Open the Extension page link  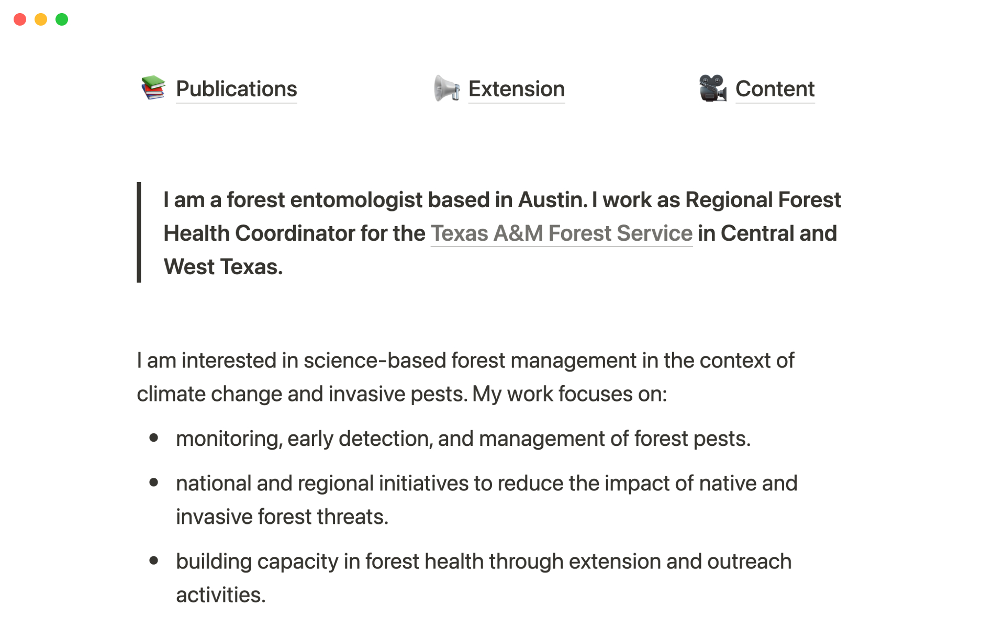(516, 89)
